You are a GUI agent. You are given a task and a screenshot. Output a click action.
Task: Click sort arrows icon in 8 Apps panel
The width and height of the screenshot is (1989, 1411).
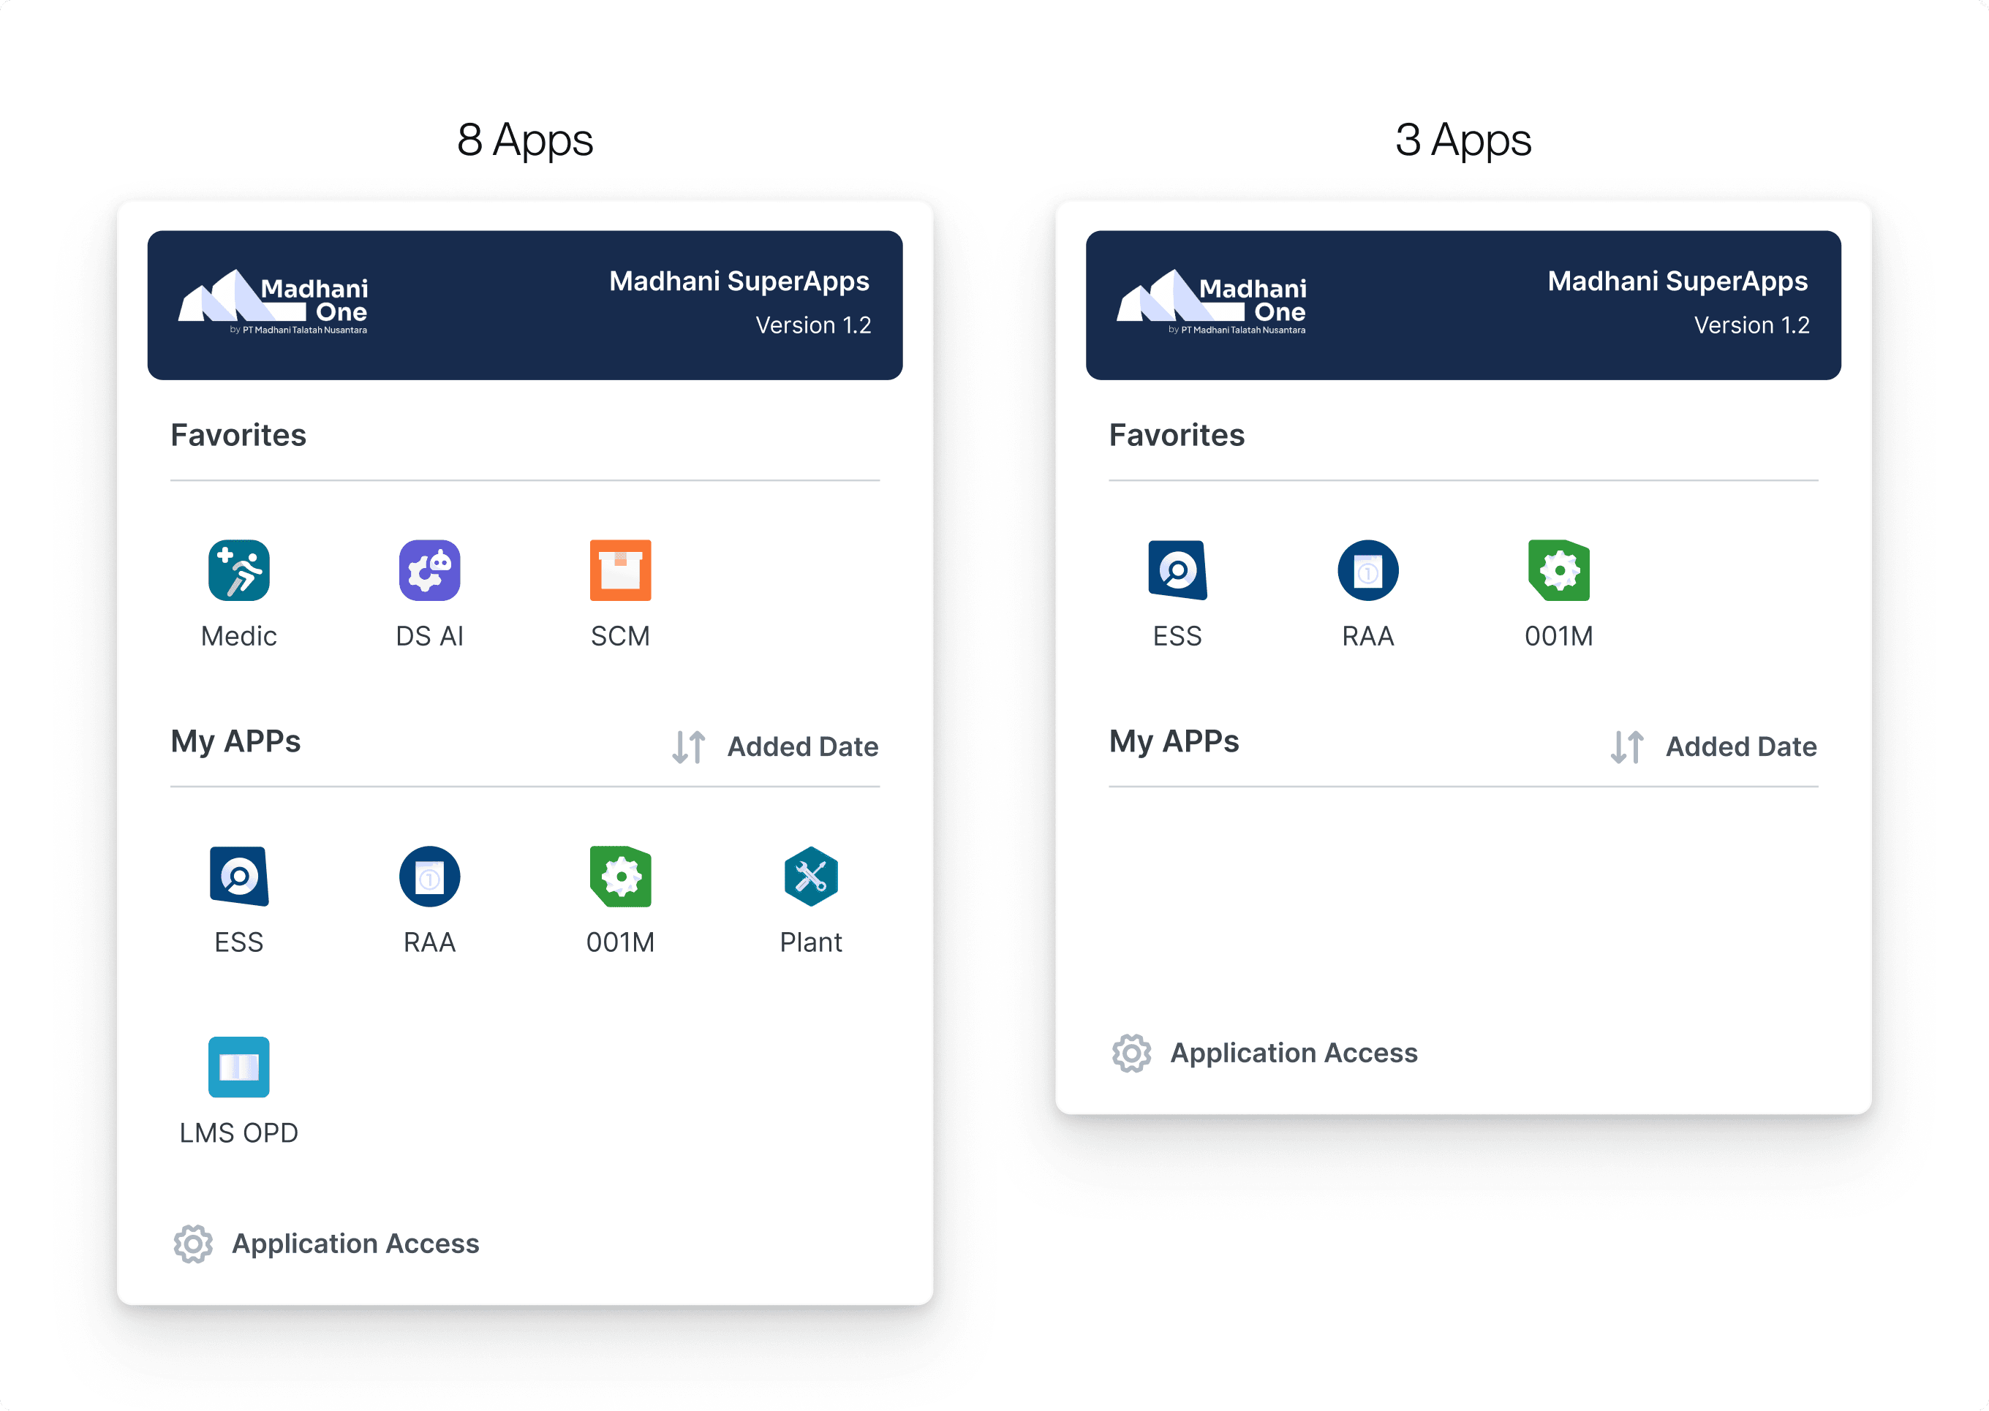688,746
